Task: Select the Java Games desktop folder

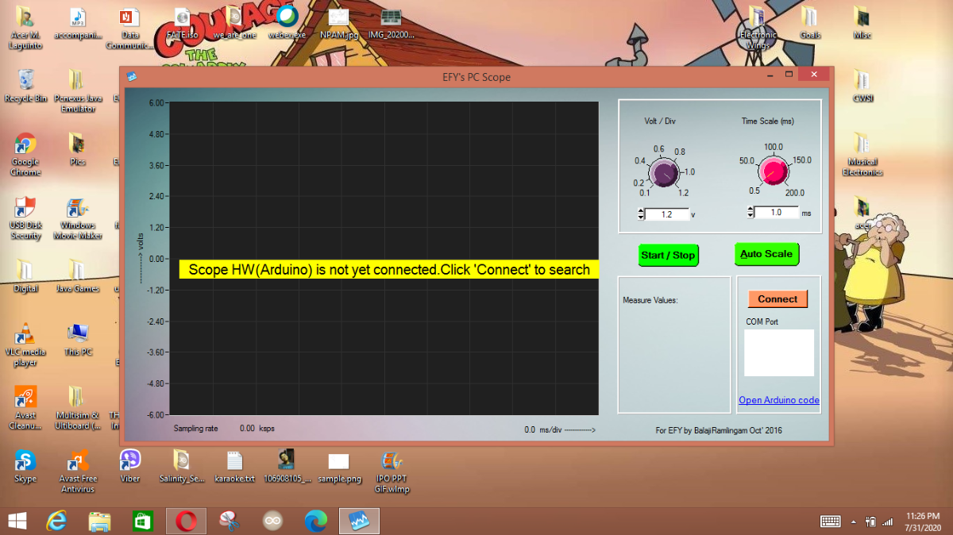Action: point(76,276)
